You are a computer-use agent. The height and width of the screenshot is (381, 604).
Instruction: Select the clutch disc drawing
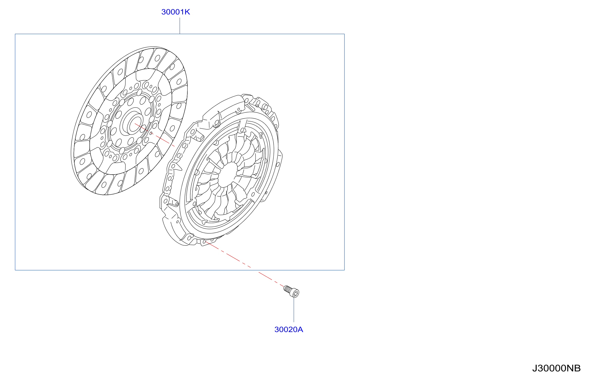[x=129, y=121]
